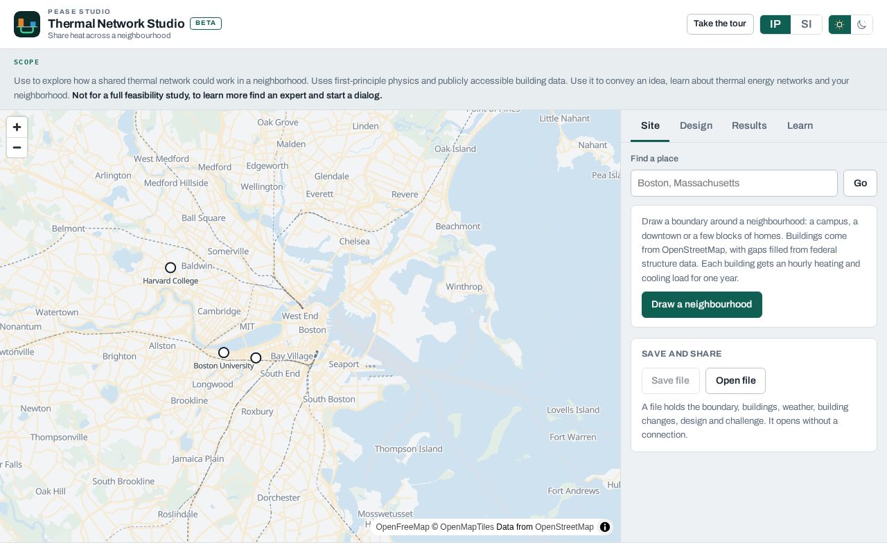Click the BETA badge next to title
The width and height of the screenshot is (887, 554).
pyautogui.click(x=206, y=23)
